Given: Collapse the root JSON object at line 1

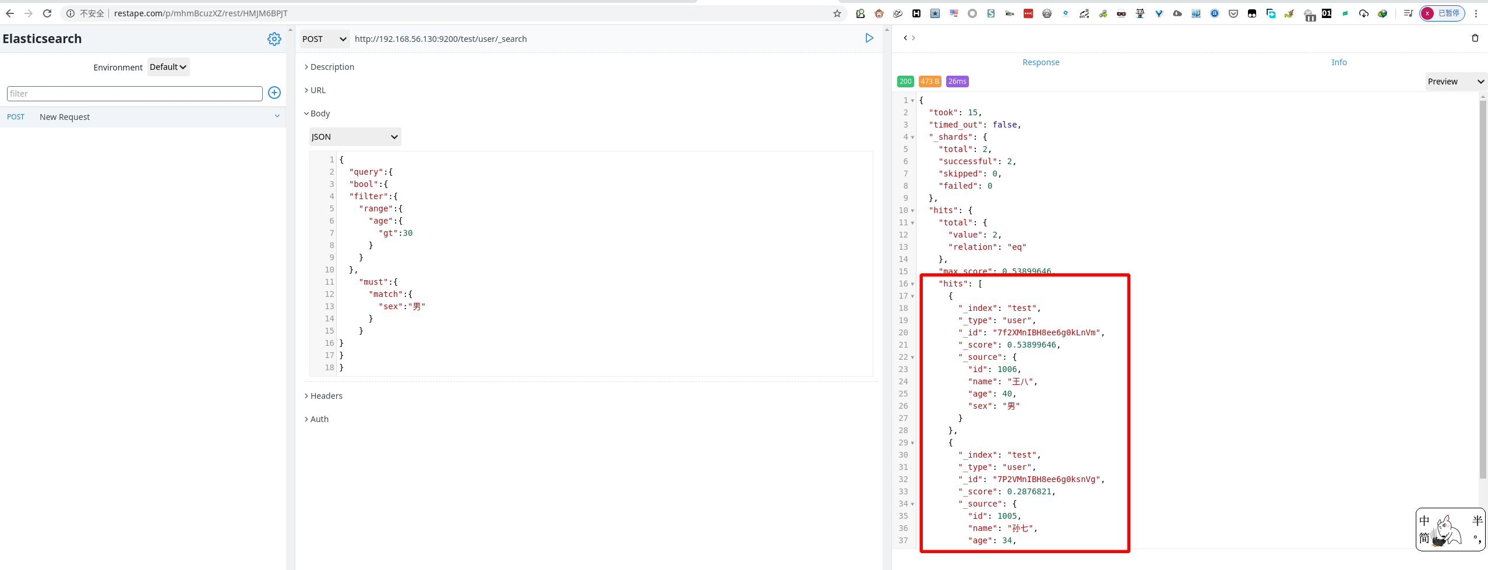Looking at the screenshot, I should tap(912, 100).
